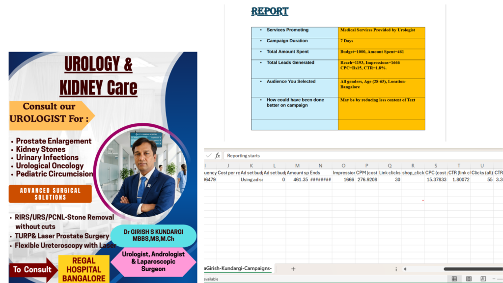Click the Audience You Selected row label
503x283 pixels.
coord(291,82)
